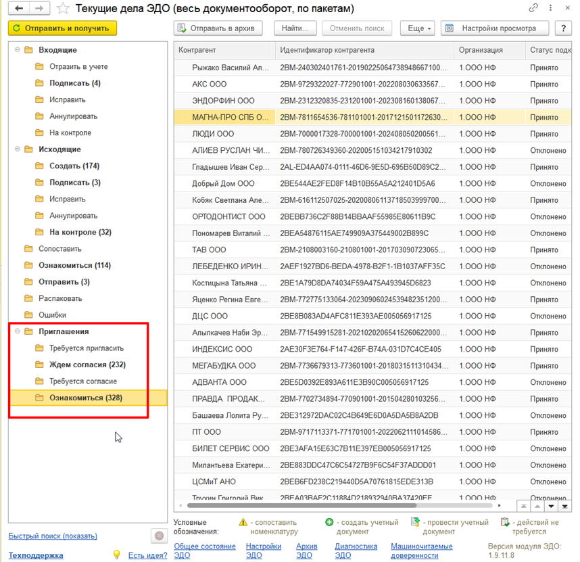Add this page to favorites with the star
This screenshot has height=562, width=580.
point(63,8)
